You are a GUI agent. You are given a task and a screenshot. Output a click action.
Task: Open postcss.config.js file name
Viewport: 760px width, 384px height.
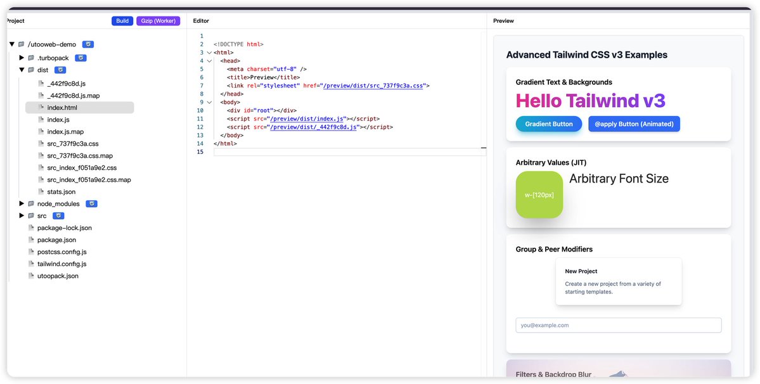pos(62,252)
